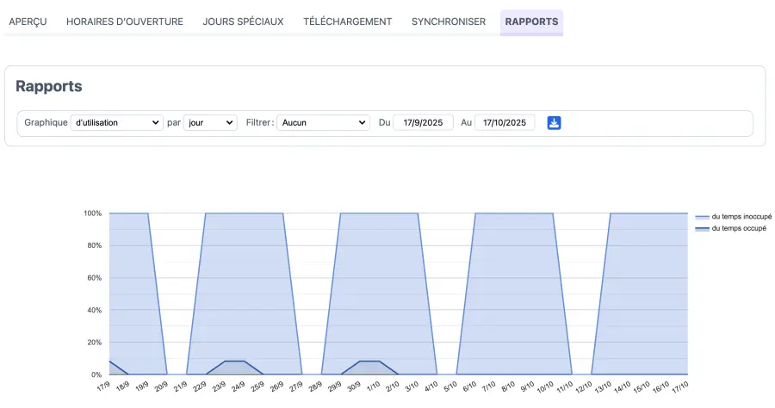Switch to the Aperçu tab

pos(28,22)
